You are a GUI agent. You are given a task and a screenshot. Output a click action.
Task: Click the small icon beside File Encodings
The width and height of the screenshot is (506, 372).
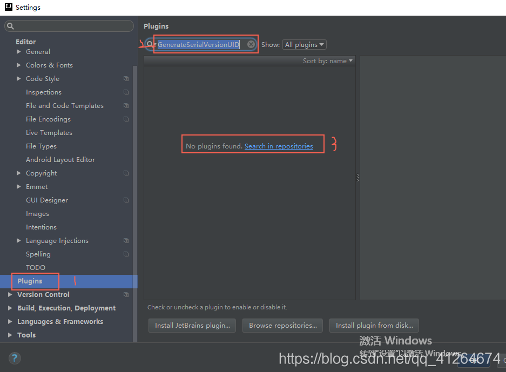(125, 119)
